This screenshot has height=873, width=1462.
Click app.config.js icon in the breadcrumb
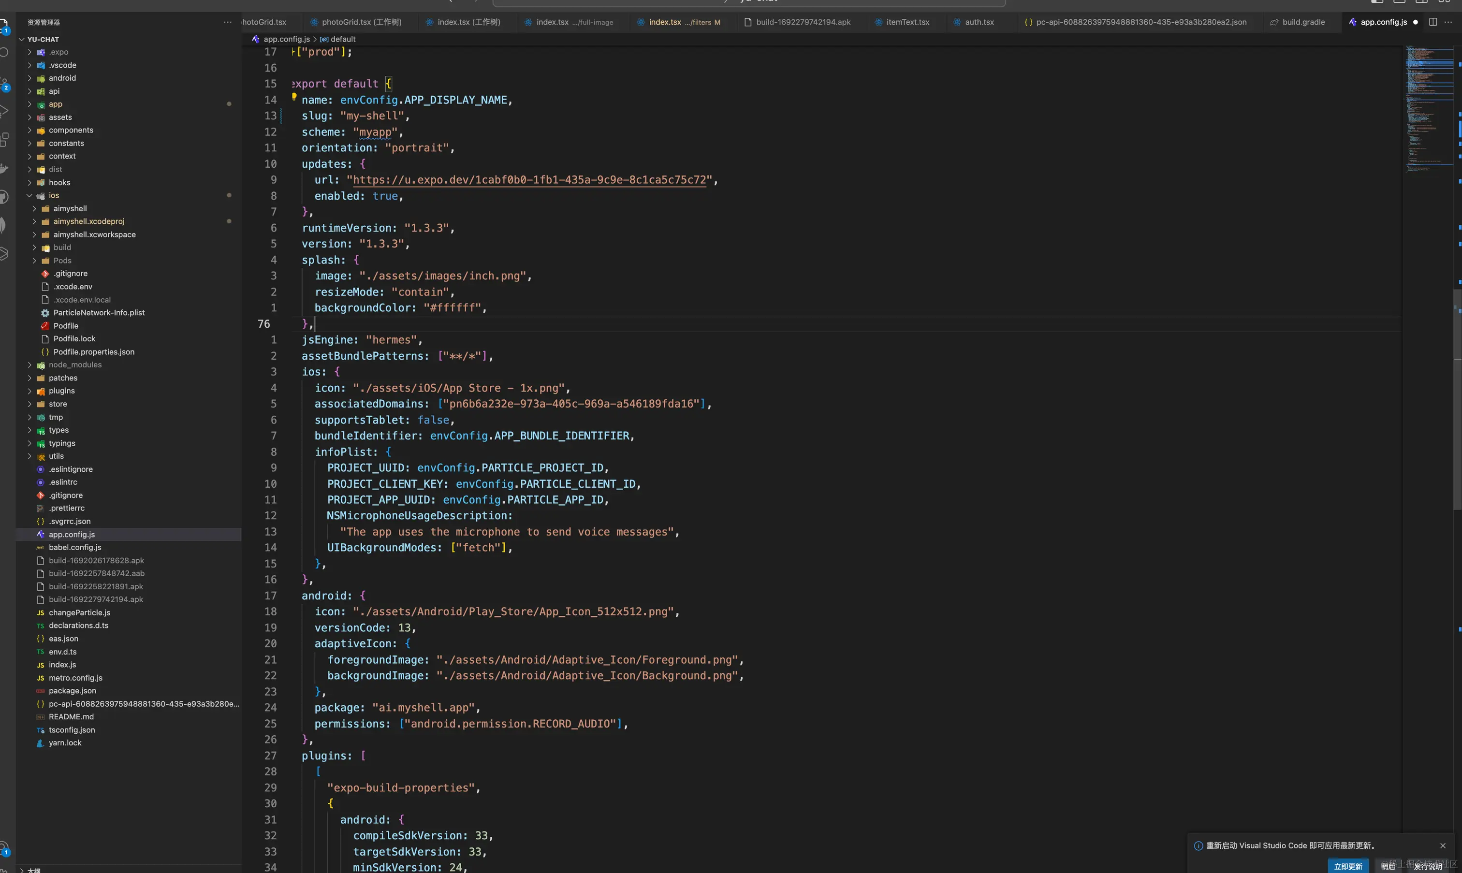pos(255,39)
